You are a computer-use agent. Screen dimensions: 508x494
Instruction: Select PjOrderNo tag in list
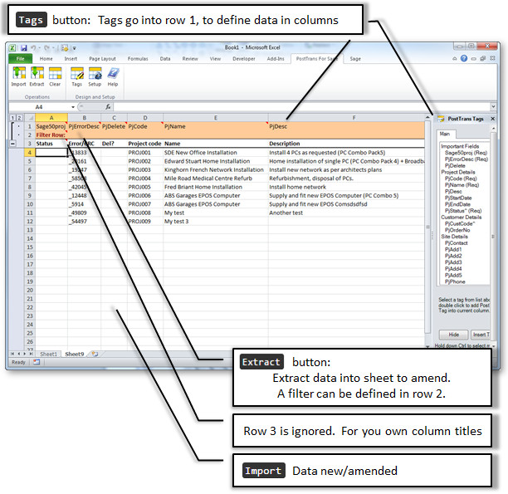coord(457,230)
